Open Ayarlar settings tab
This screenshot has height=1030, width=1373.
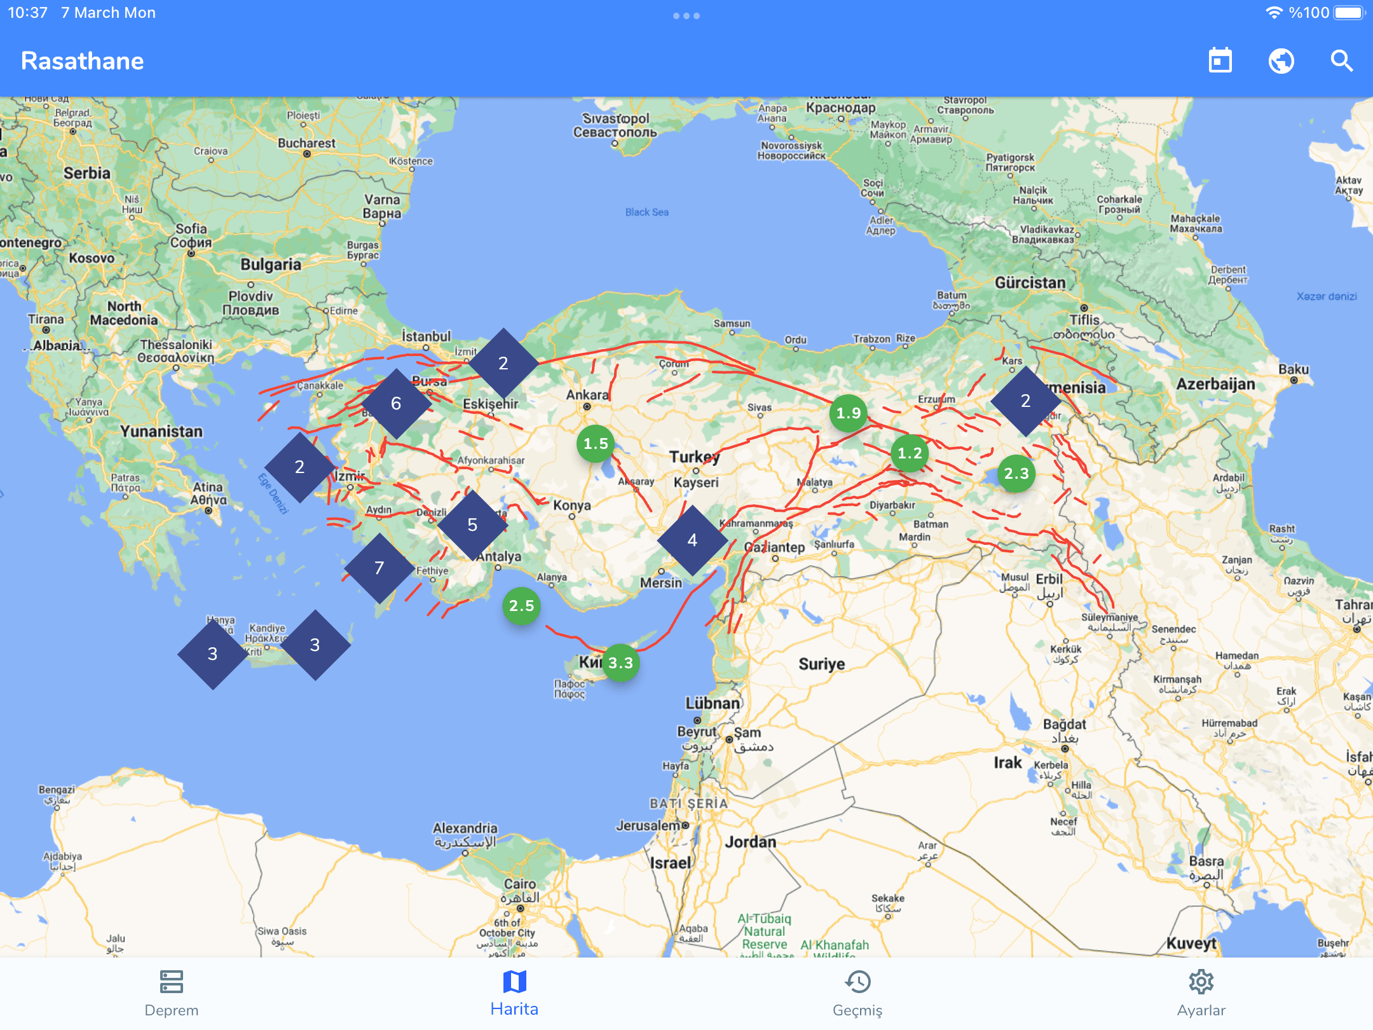[x=1201, y=992]
